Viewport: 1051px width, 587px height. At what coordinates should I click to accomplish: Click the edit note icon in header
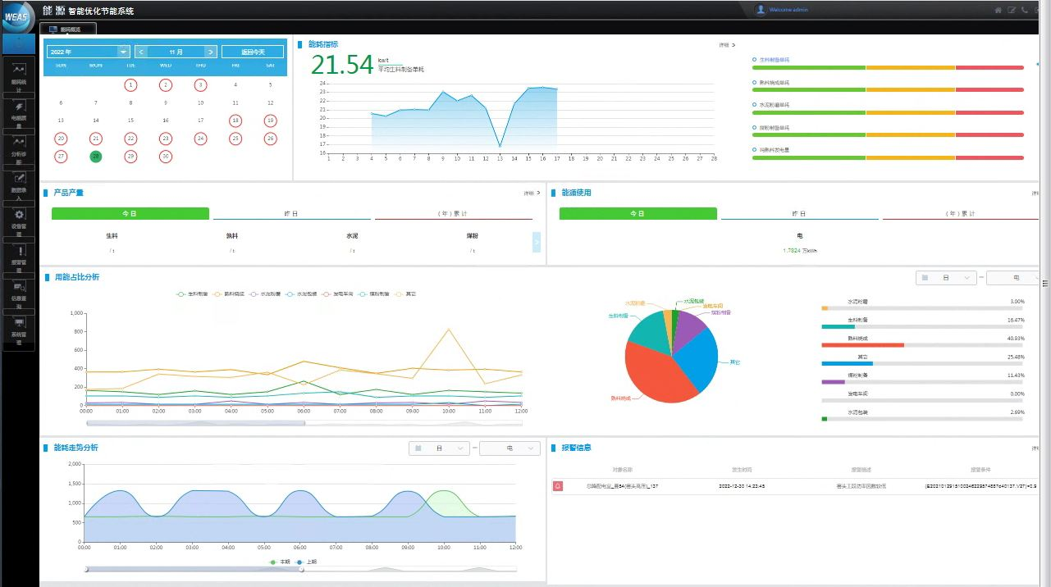tap(1011, 10)
